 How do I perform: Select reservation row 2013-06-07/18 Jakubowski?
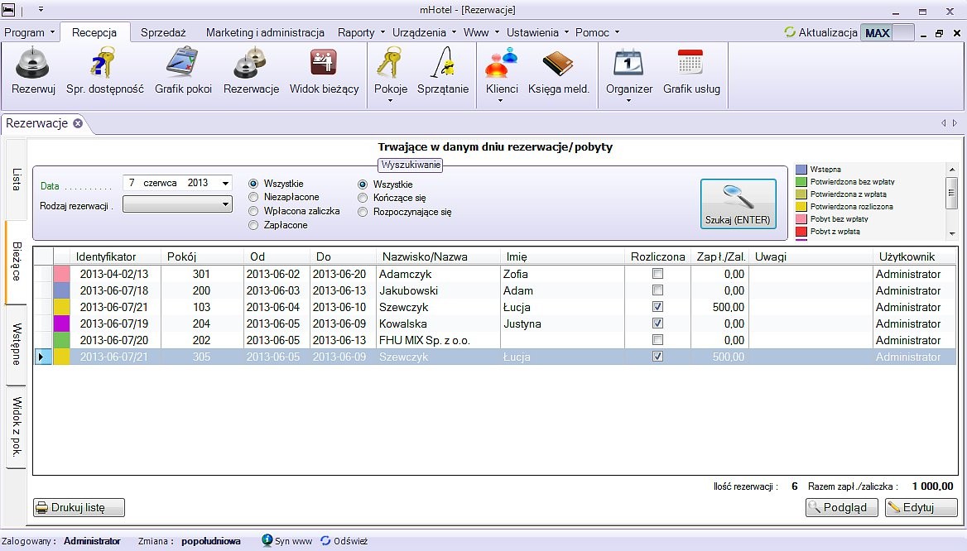494,290
